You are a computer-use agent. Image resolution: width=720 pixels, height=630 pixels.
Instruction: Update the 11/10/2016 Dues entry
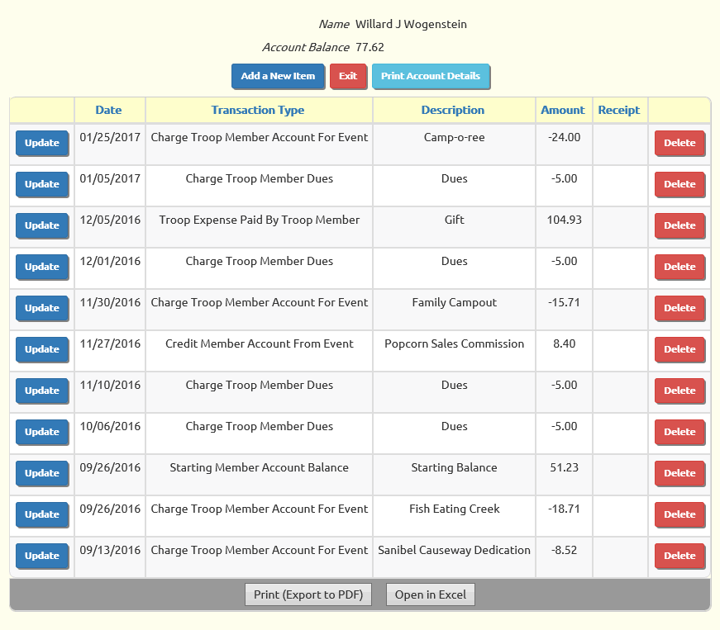click(42, 391)
